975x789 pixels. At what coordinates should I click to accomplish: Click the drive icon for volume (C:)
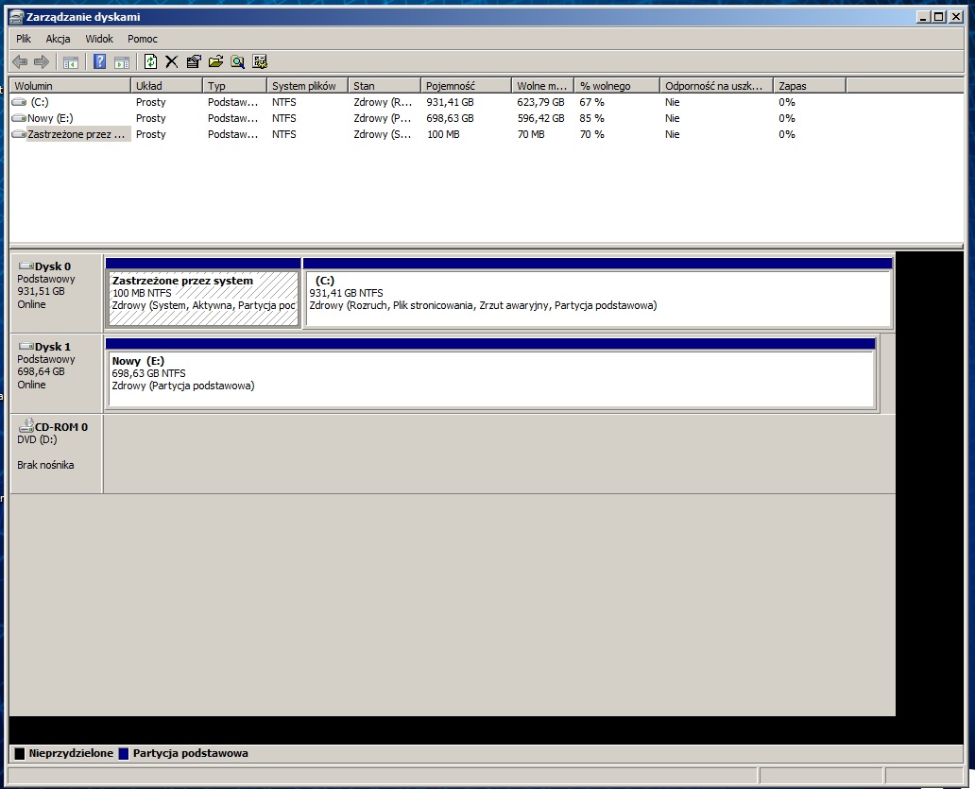point(19,102)
